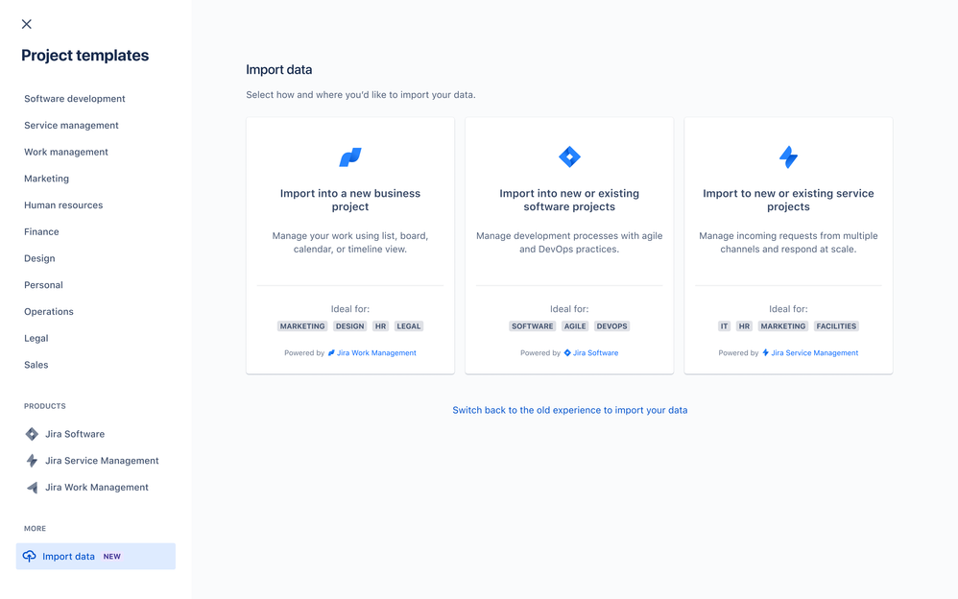This screenshot has width=958, height=599.
Task: Open the Software development template category
Action: 74,98
